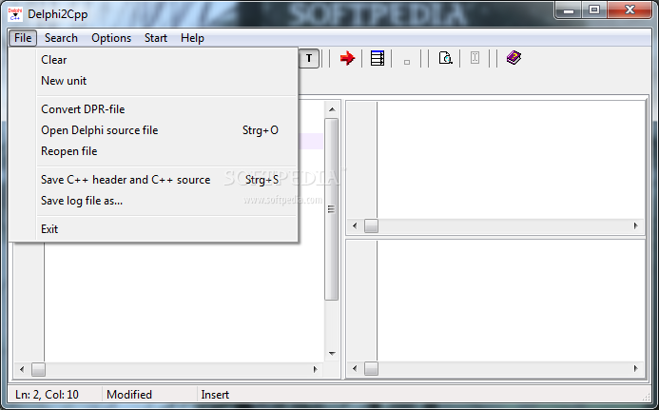The width and height of the screenshot is (659, 410).
Task: Click the T toolbar button
Action: tap(309, 58)
